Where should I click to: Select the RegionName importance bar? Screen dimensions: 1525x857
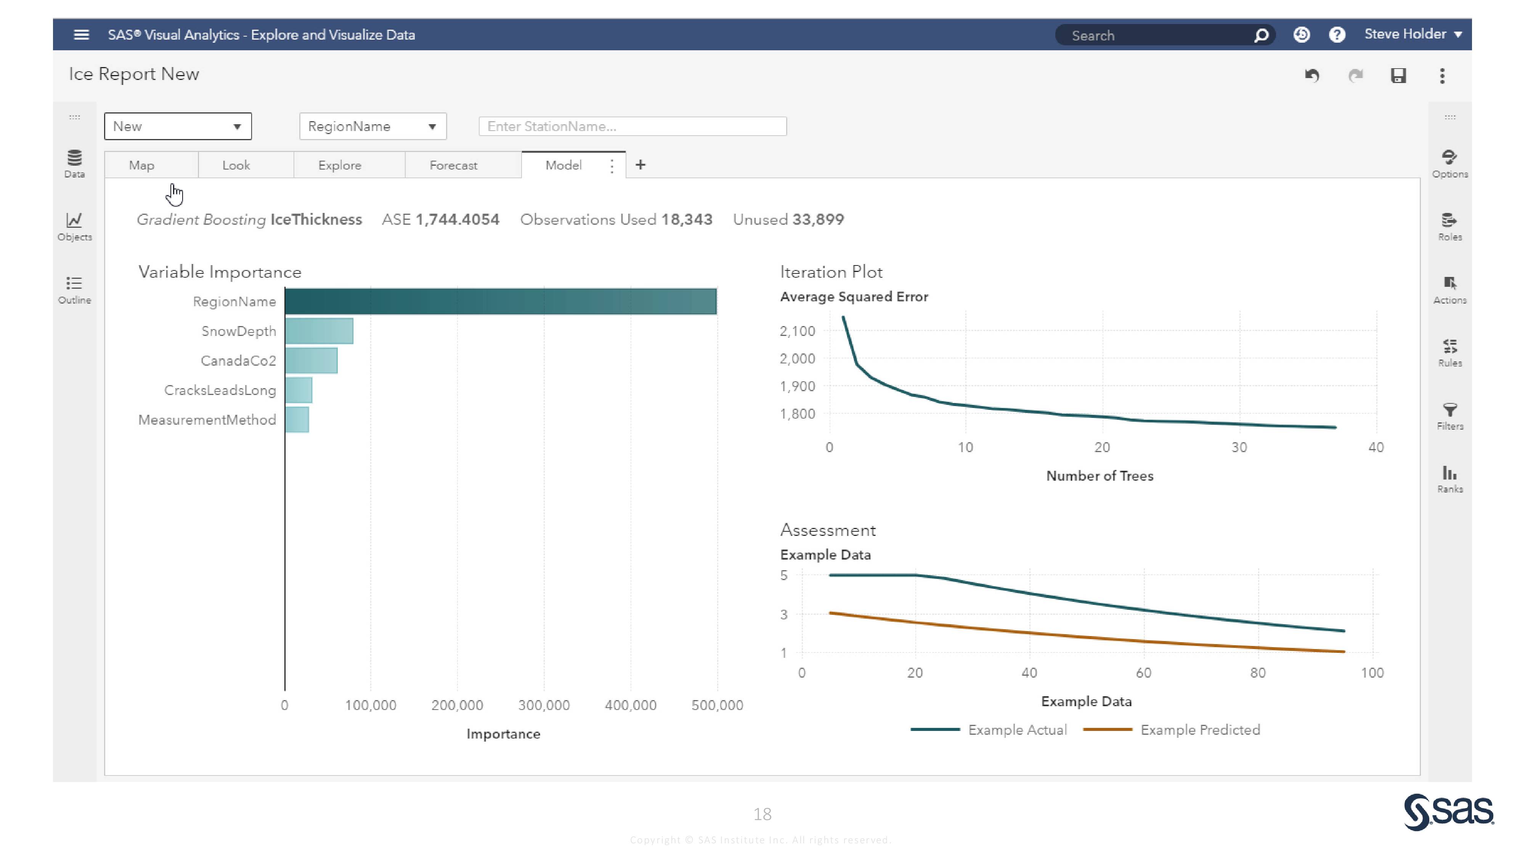coord(501,301)
